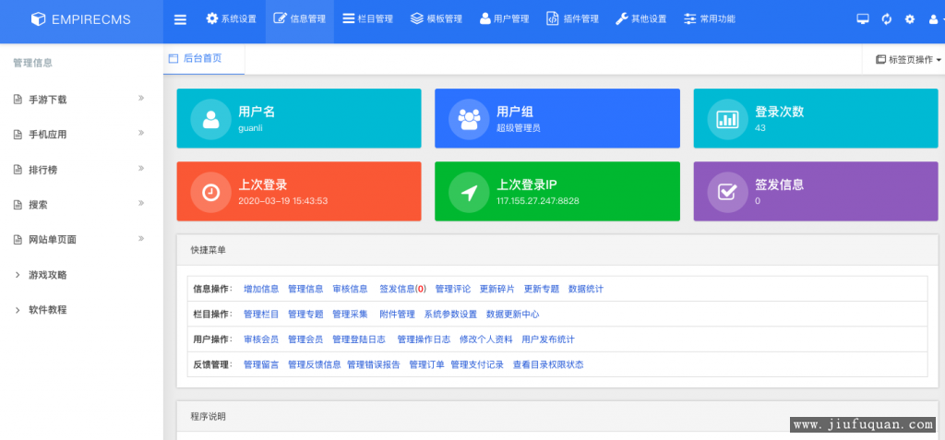Click the 签发信息 card checkbox icon
This screenshot has width=945, height=440.
727,192
